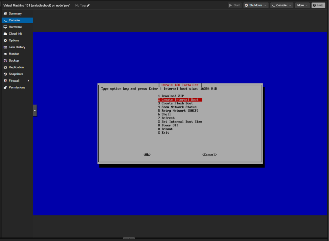Click the power icon on Shutdown button
Image resolution: width=329 pixels, height=241 pixels.
point(246,5)
